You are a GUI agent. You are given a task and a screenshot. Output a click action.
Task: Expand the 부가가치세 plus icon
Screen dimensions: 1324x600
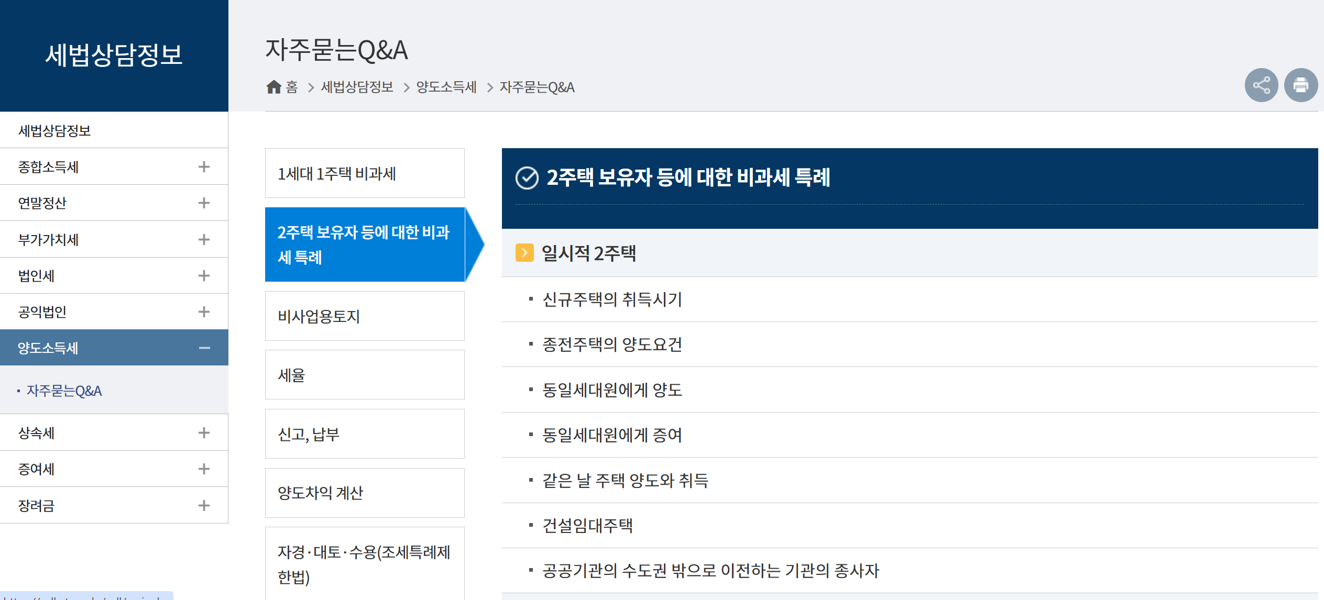(204, 239)
